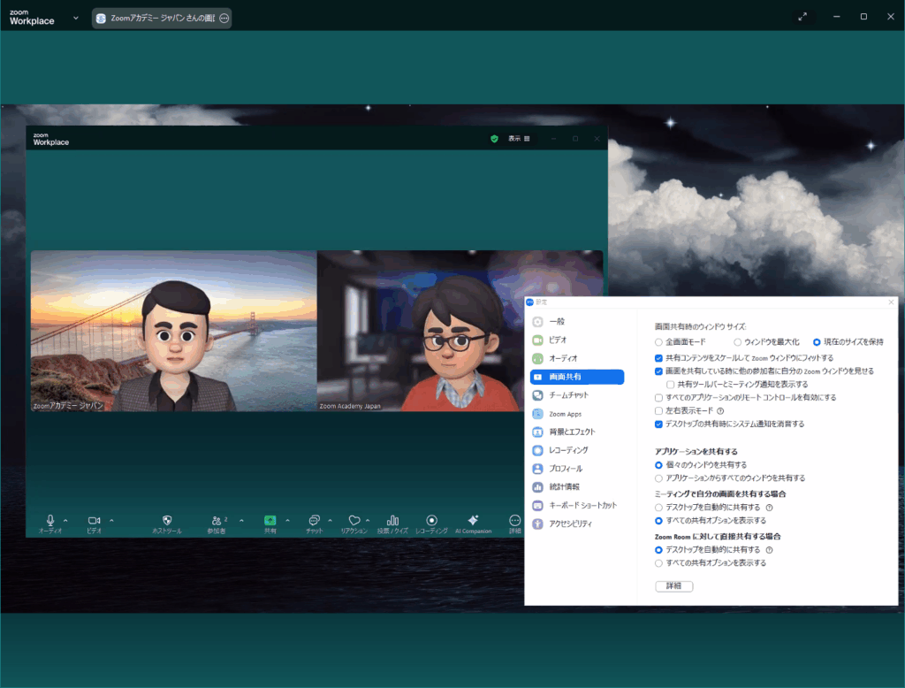Image resolution: width=905 pixels, height=688 pixels.
Task: Open ビデオ settings icon in settings sidebar
Action: click(538, 340)
